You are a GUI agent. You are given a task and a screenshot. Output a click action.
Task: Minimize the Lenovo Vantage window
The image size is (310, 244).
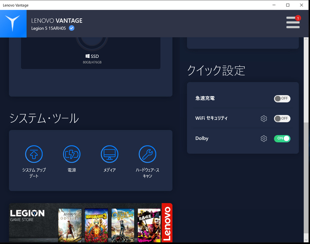point(274,5)
